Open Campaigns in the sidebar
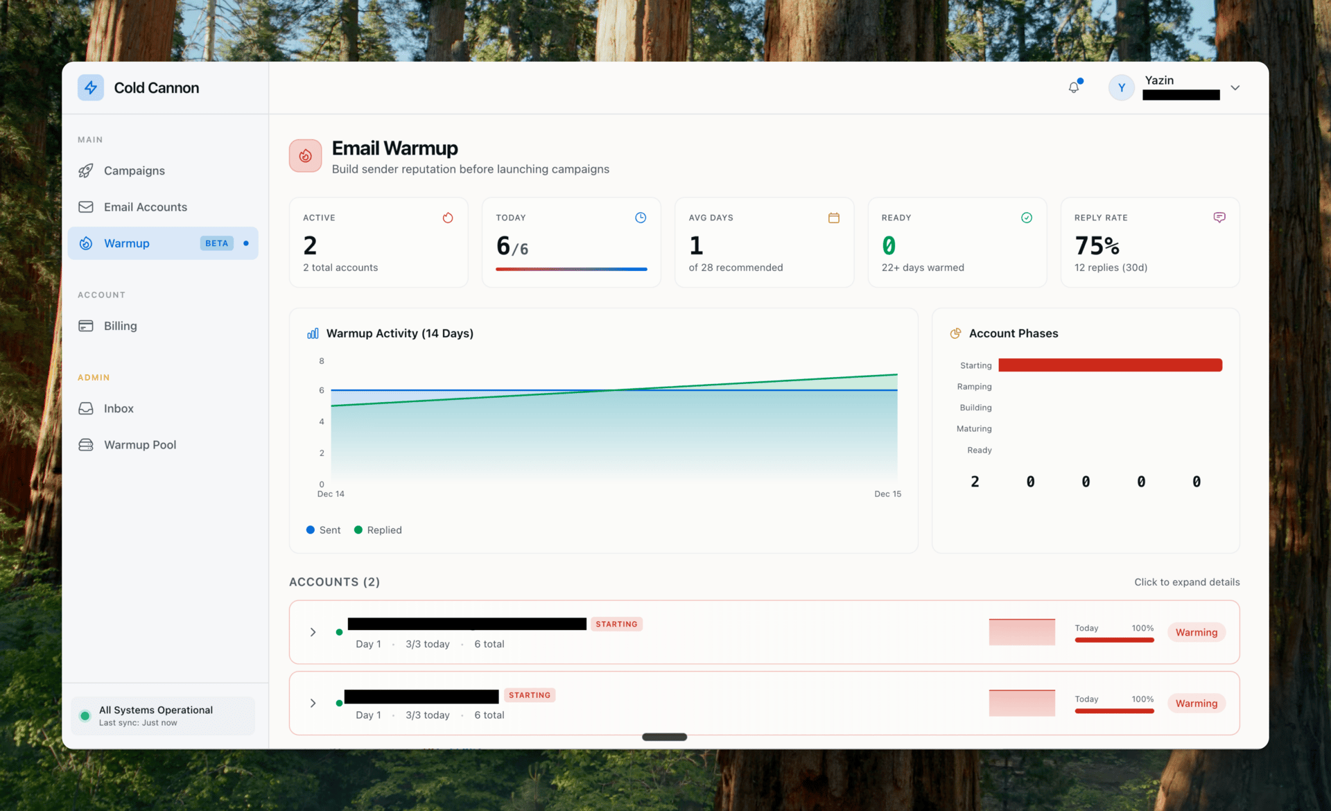1331x811 pixels. [x=134, y=171]
